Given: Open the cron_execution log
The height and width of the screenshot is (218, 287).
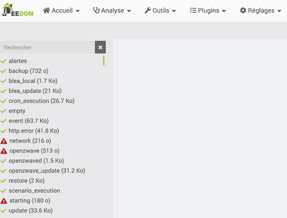Looking at the screenshot, I should point(41,101).
